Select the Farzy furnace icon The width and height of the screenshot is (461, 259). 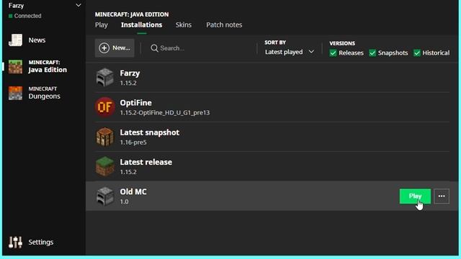(x=105, y=78)
